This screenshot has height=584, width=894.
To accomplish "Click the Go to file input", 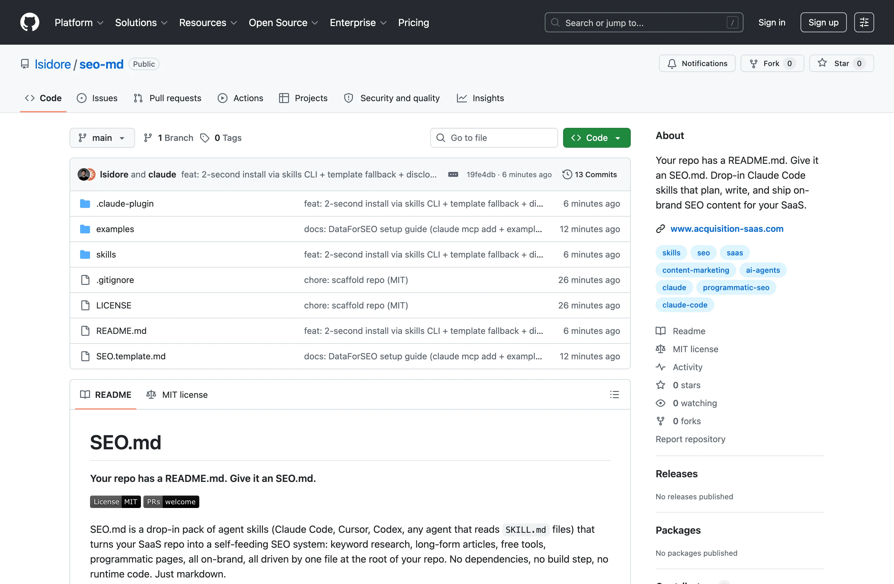I will 494,138.
